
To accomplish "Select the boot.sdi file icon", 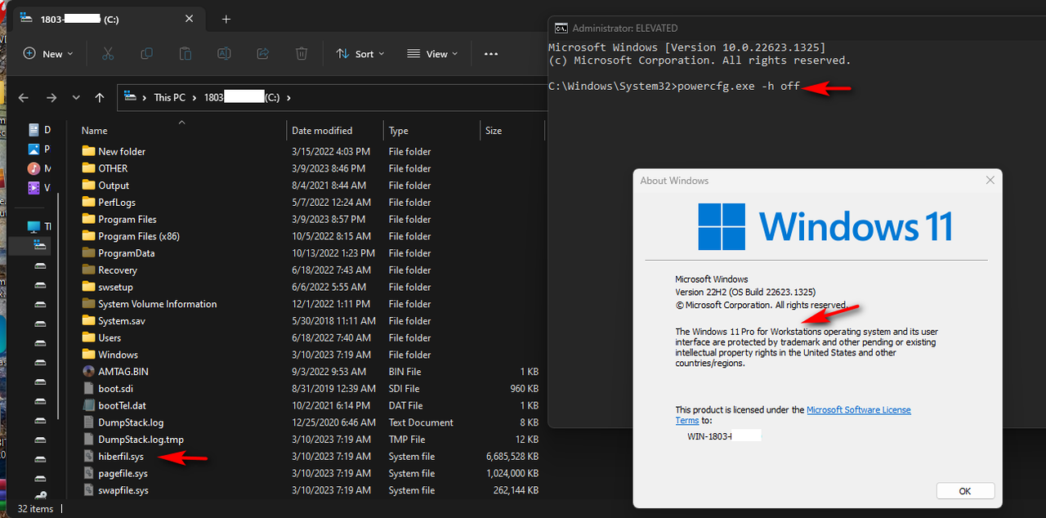I will pyautogui.click(x=89, y=389).
